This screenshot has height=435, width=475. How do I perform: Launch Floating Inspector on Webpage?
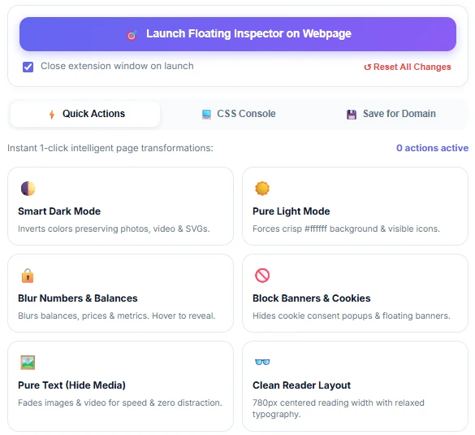238,34
